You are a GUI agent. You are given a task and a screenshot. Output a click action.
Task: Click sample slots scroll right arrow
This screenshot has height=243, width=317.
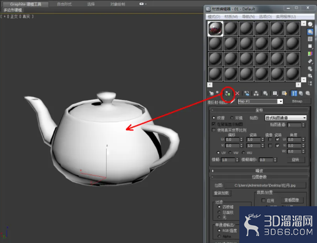pos(298,84)
